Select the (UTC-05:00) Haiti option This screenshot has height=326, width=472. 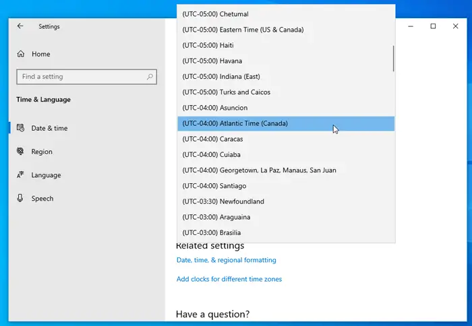(286, 45)
